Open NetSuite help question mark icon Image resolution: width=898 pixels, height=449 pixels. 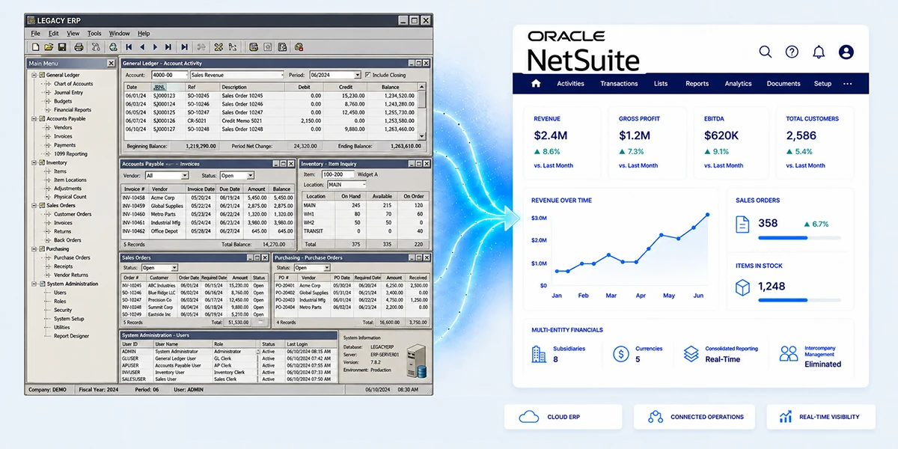point(792,52)
